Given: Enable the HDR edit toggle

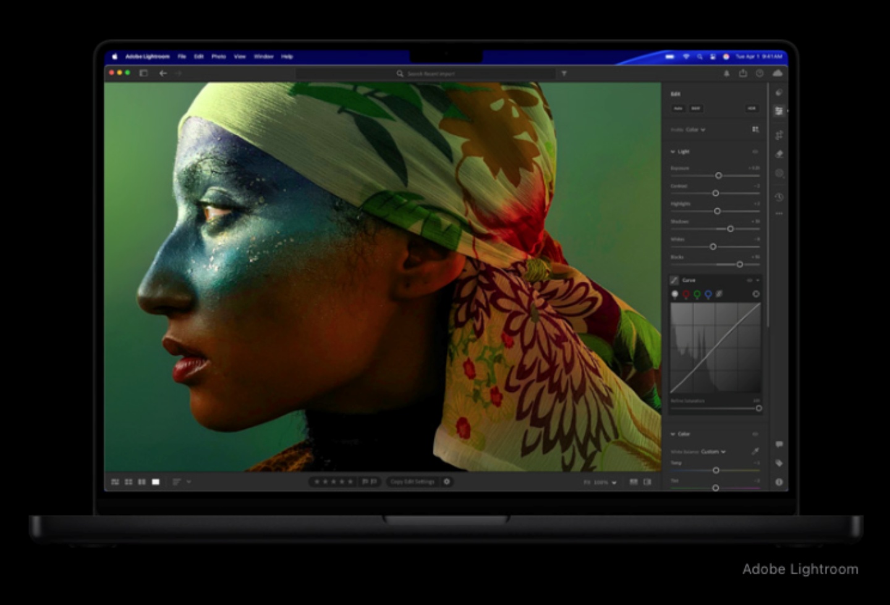Looking at the screenshot, I should pyautogui.click(x=752, y=109).
